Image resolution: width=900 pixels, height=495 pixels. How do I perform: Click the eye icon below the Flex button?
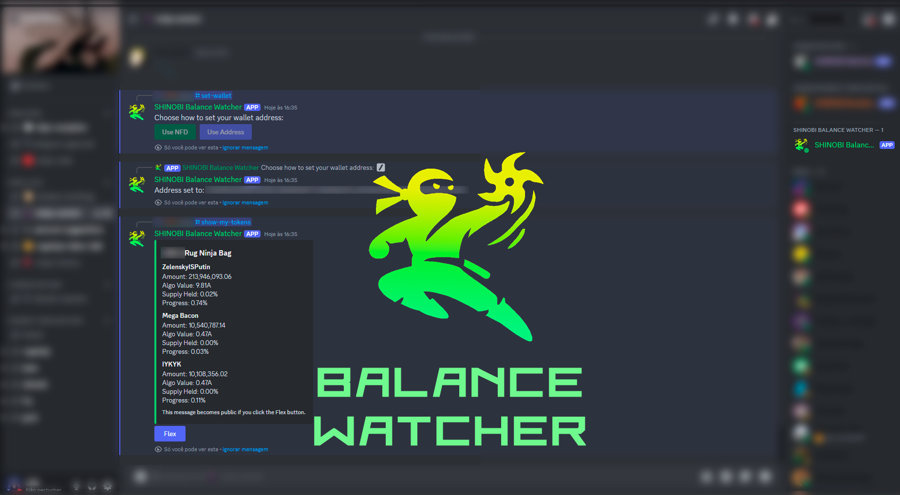tap(158, 449)
